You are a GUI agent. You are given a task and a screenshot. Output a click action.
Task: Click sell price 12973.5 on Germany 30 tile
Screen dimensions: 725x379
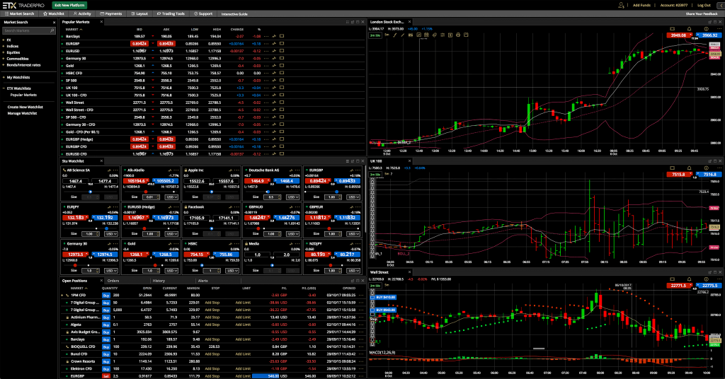point(75,255)
